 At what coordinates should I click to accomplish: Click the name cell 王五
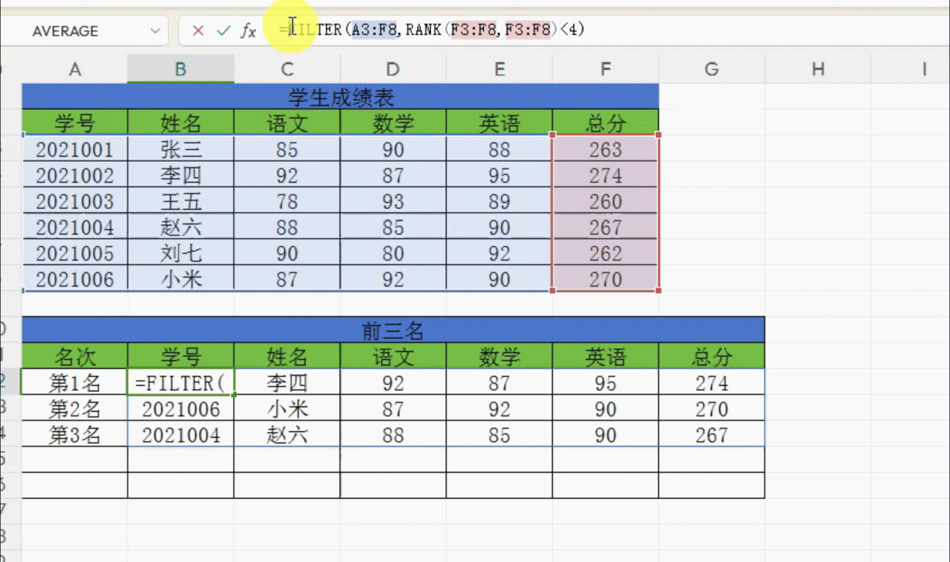coord(180,201)
